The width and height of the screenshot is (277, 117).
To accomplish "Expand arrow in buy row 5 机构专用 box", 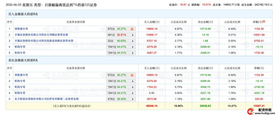I will coord(133,53).
